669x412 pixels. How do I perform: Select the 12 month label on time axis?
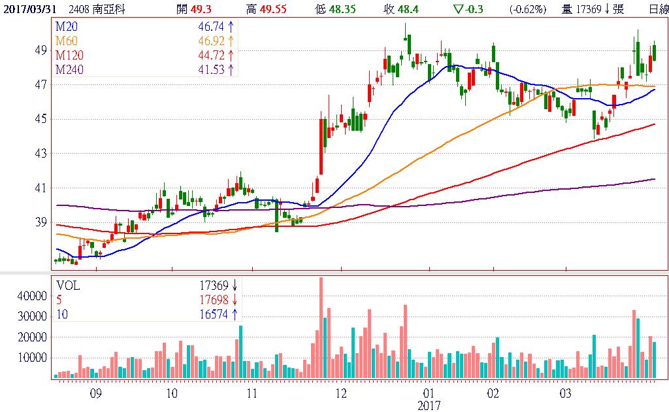(x=340, y=394)
